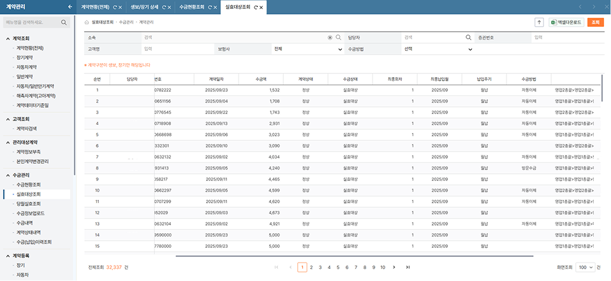The width and height of the screenshot is (611, 281).
Task: Go to the last page of results
Action: (x=408, y=267)
